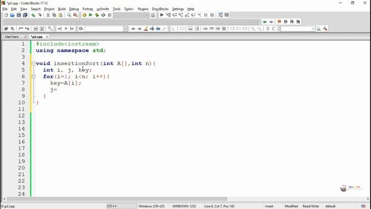
Task: Open the Project menu
Action: click(x=49, y=9)
